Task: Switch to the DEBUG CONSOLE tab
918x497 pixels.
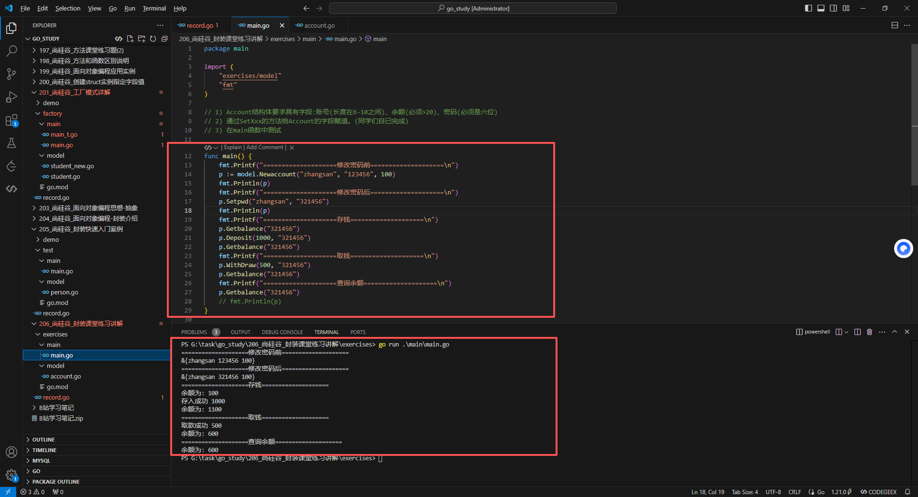Action: [x=282, y=332]
